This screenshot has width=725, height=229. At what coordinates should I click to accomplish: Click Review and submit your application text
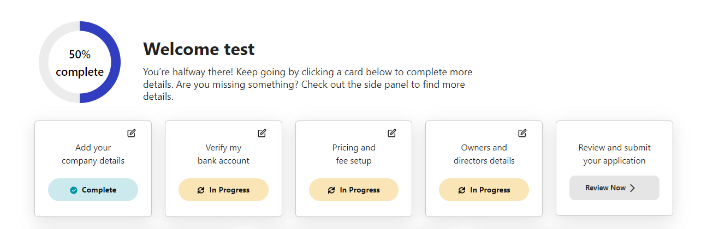pyautogui.click(x=614, y=154)
